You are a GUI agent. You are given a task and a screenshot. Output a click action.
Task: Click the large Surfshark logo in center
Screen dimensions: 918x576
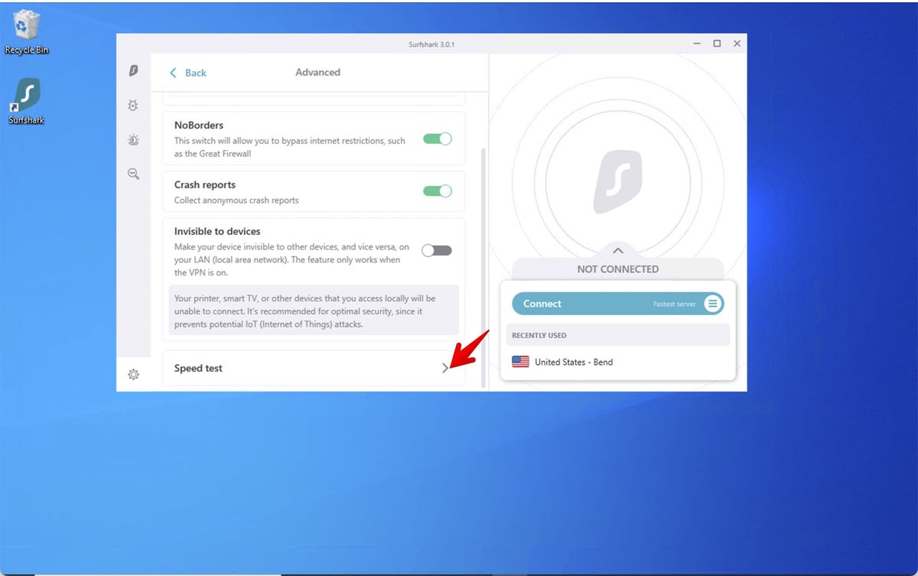click(x=617, y=181)
